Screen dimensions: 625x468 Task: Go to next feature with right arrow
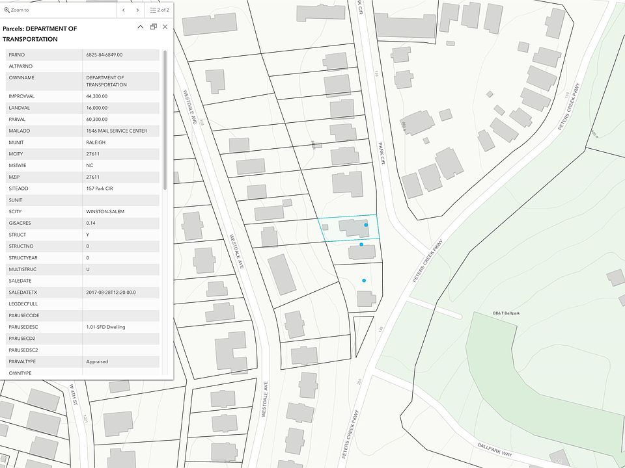coord(137,10)
